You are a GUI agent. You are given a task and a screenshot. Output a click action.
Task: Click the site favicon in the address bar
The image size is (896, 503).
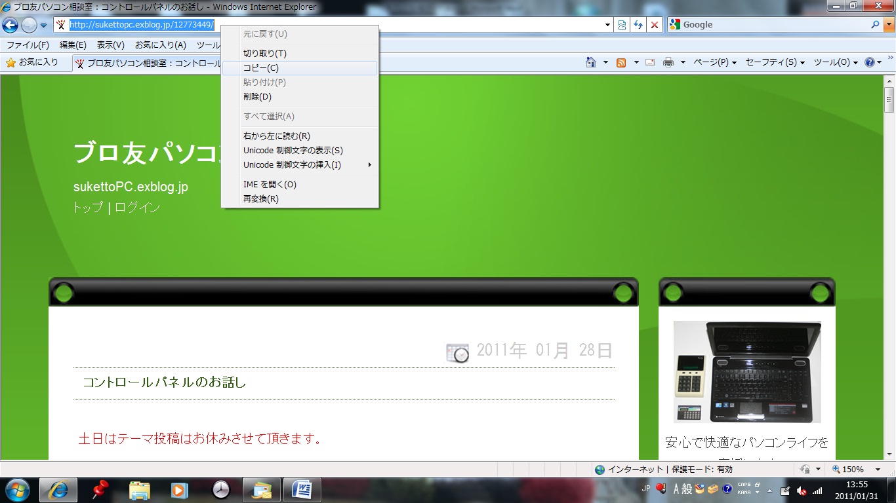pos(61,25)
